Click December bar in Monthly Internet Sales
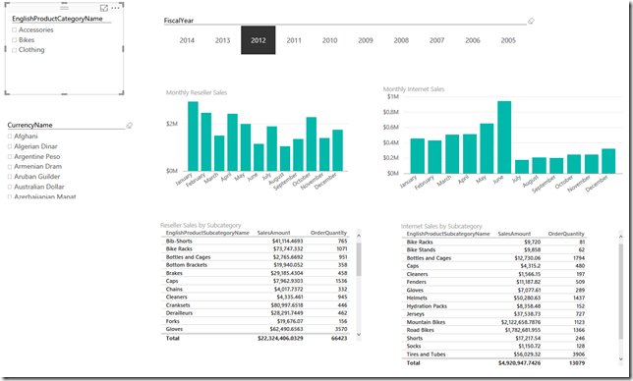 608,161
